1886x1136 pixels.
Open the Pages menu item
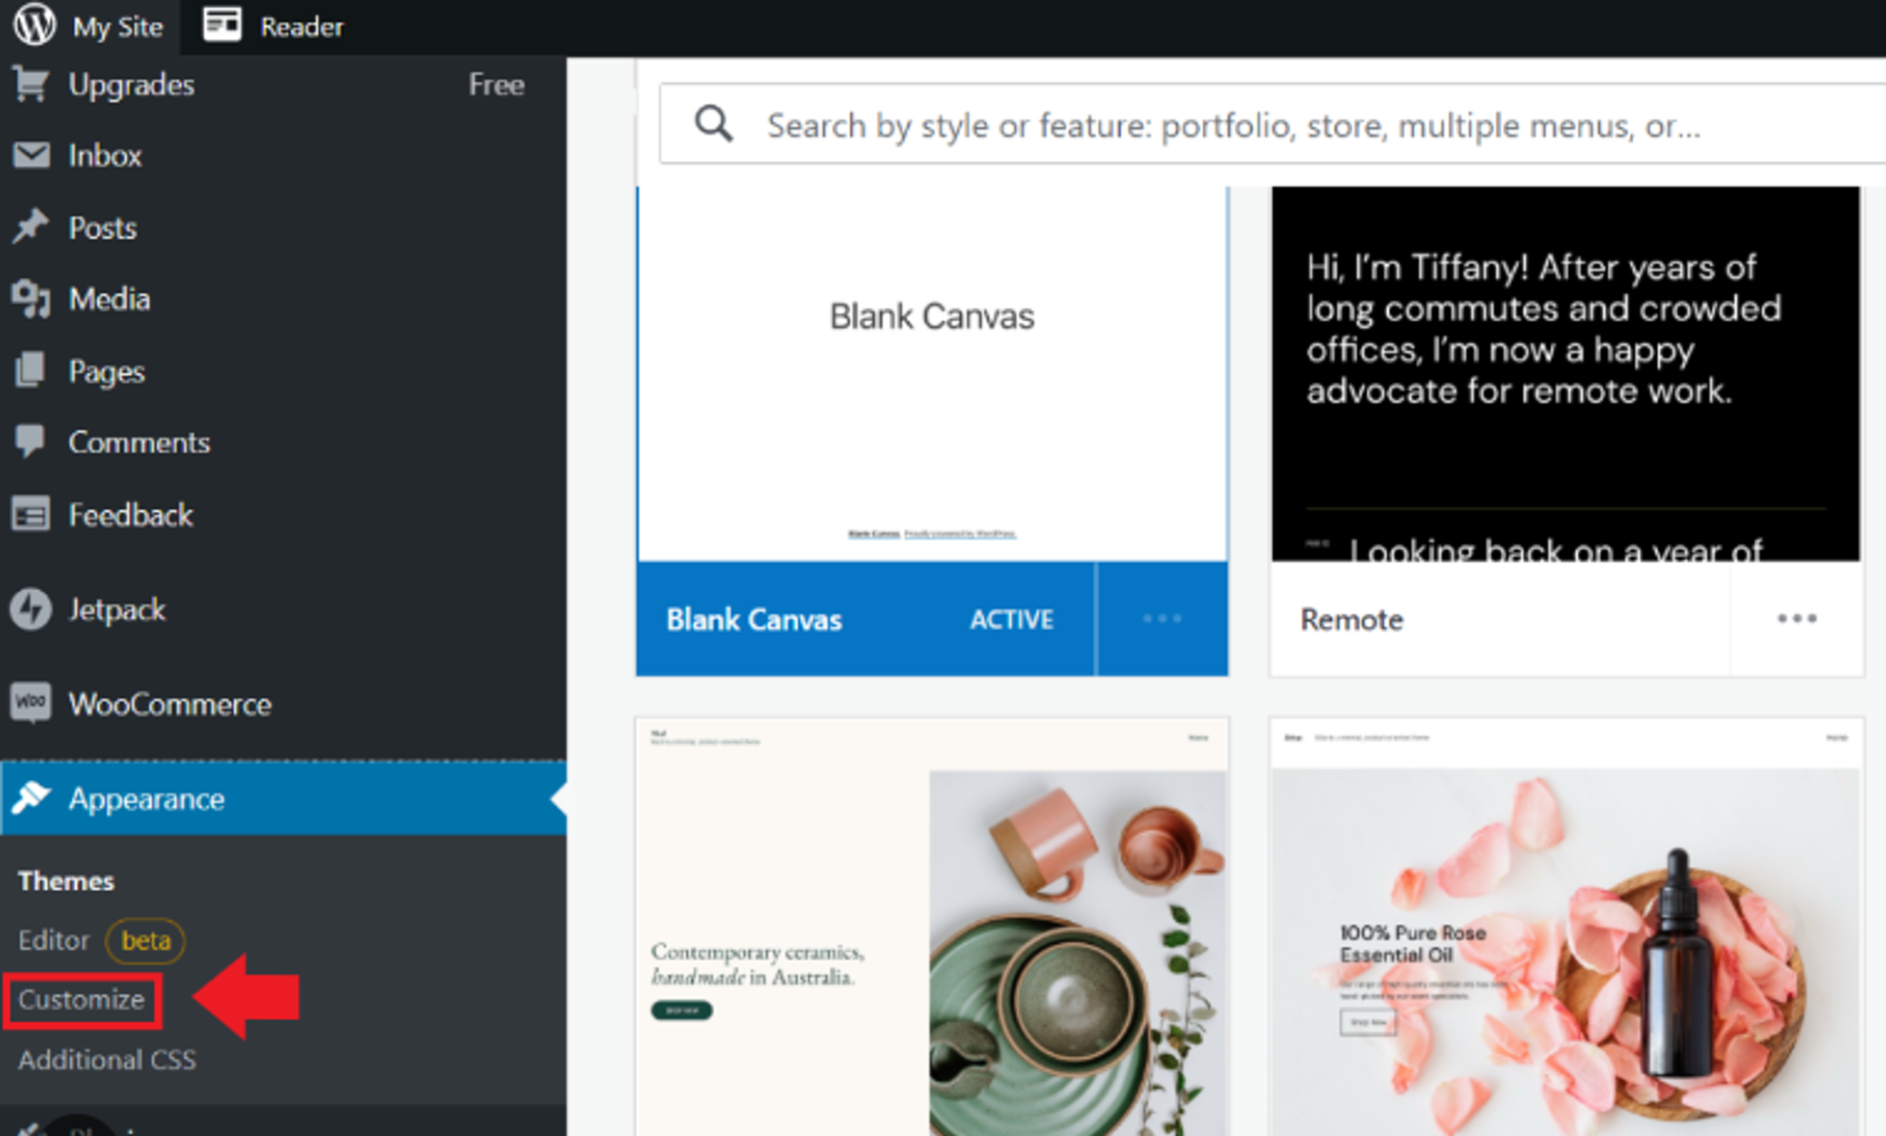[107, 371]
